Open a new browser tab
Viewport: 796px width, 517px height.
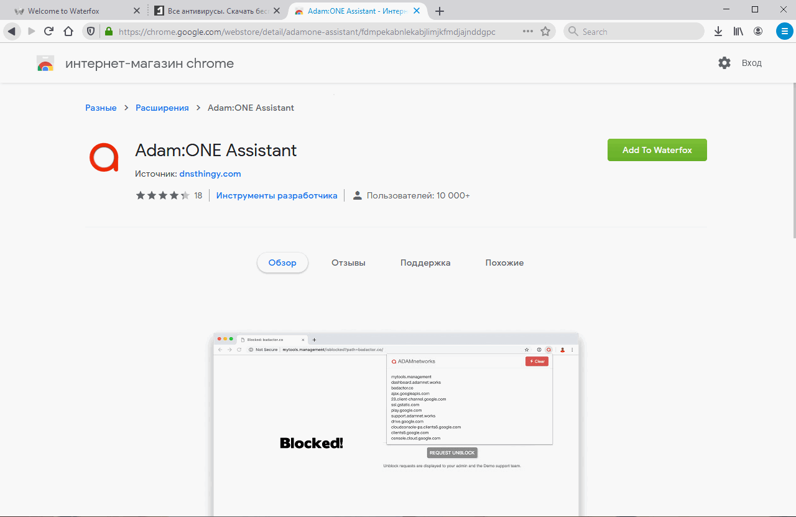coord(440,11)
